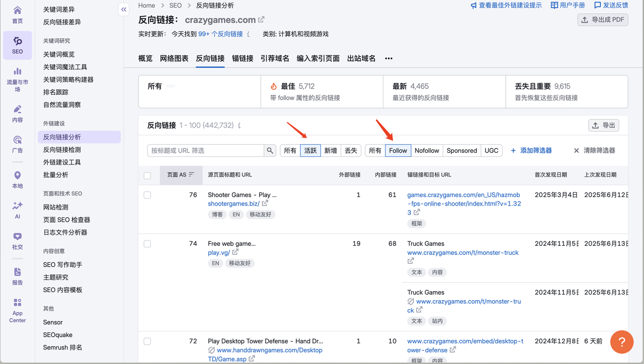Screen dimensions: 644x364
Task: Open the AI section in left rail
Action: point(18,210)
